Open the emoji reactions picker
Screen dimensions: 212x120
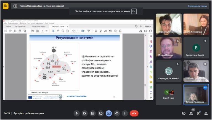(x=101, y=113)
